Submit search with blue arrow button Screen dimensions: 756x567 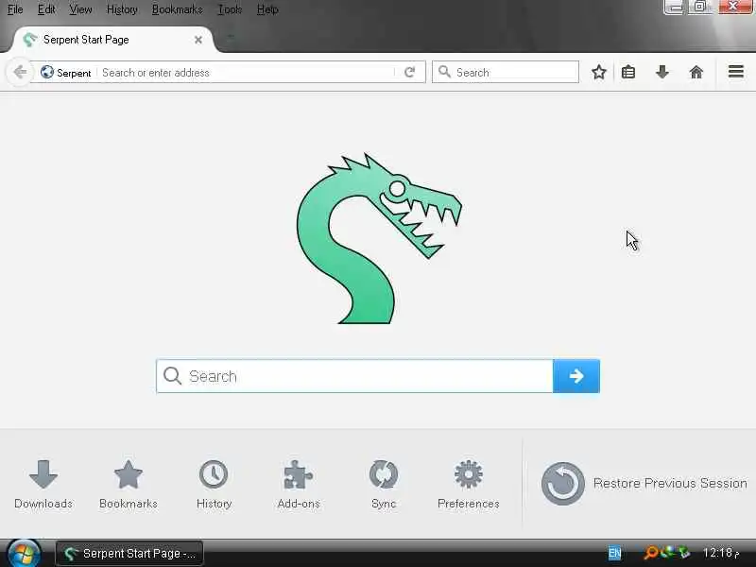576,376
